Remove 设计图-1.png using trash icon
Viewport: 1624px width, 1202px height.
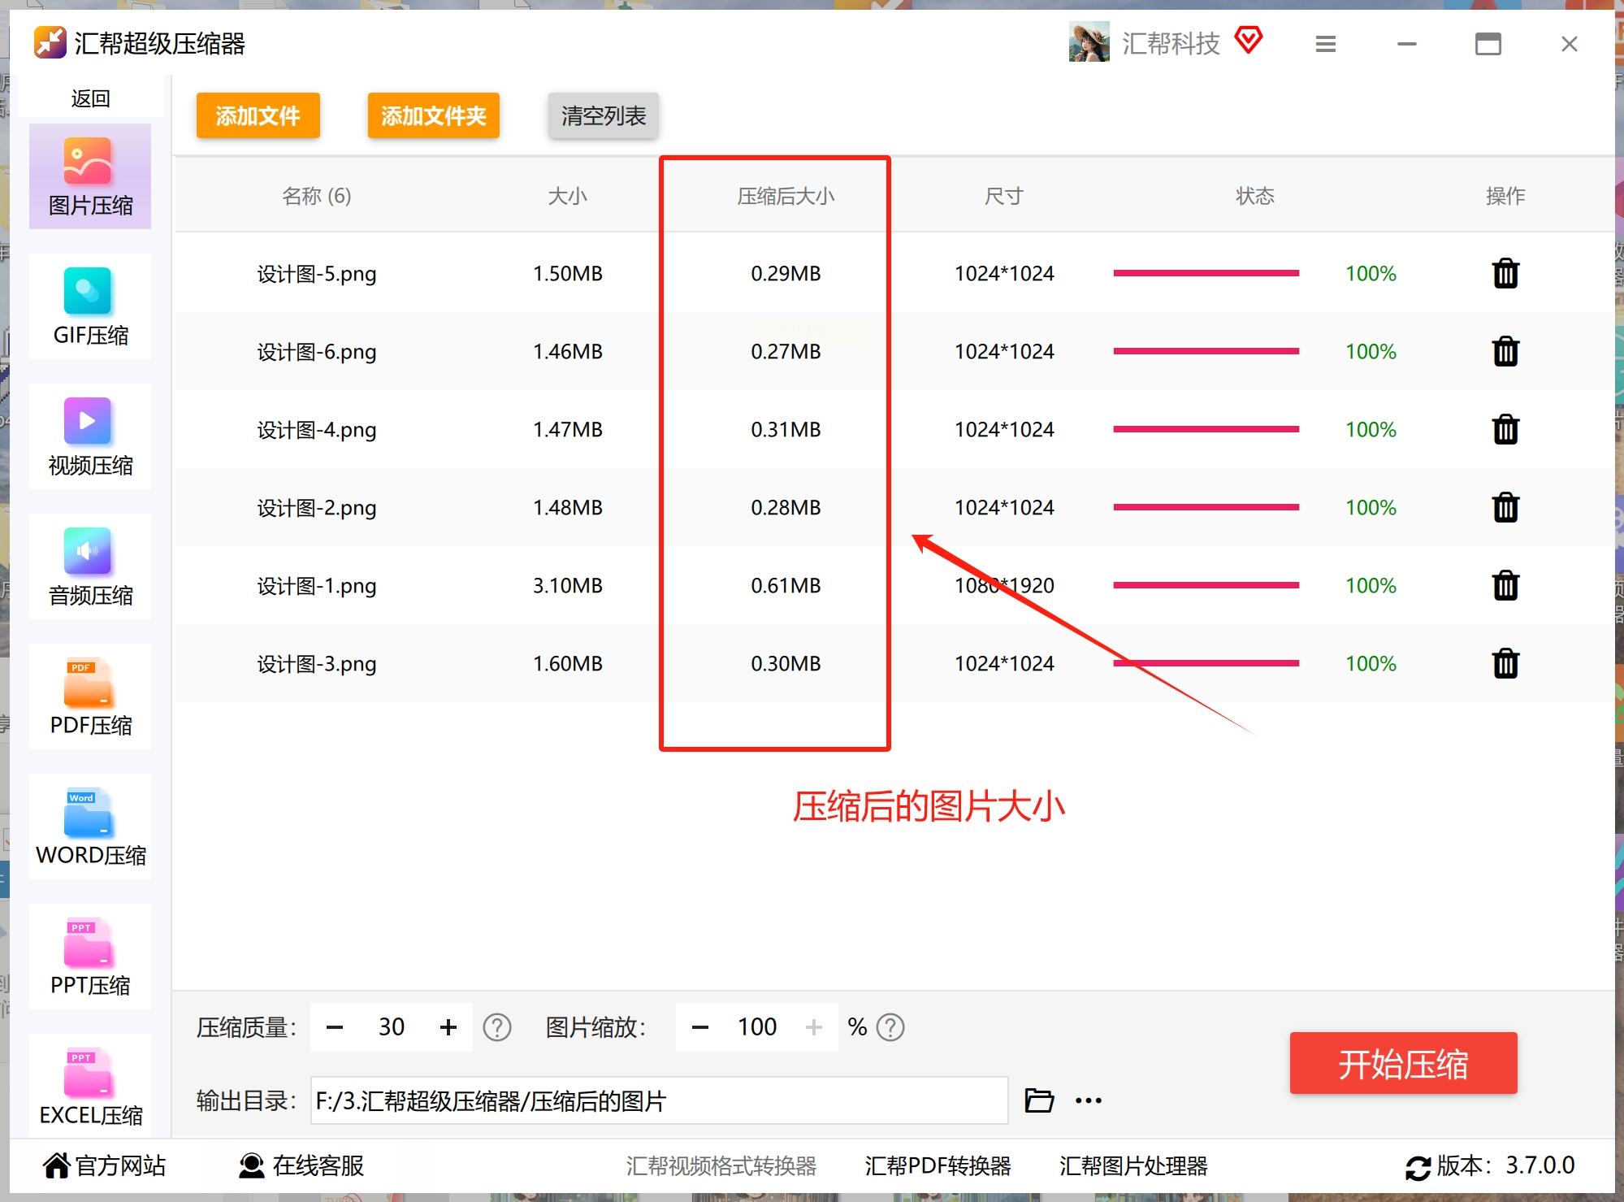(x=1505, y=585)
